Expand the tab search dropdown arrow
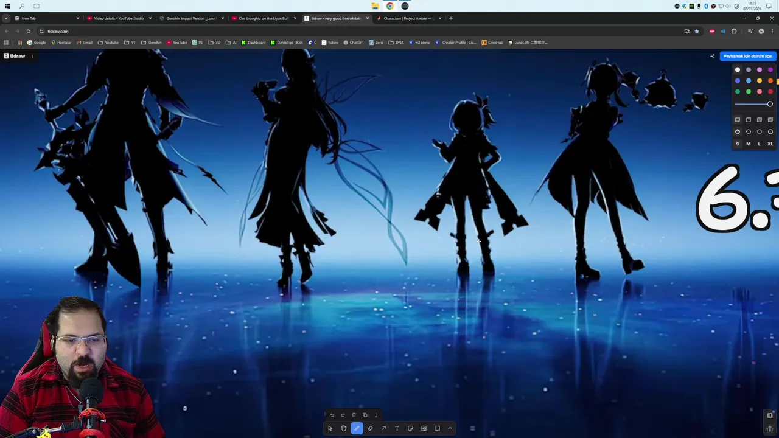 (x=5, y=18)
